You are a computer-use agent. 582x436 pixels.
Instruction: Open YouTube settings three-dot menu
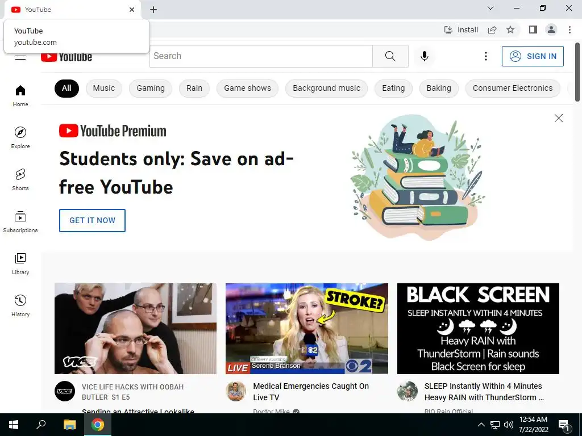tap(485, 56)
